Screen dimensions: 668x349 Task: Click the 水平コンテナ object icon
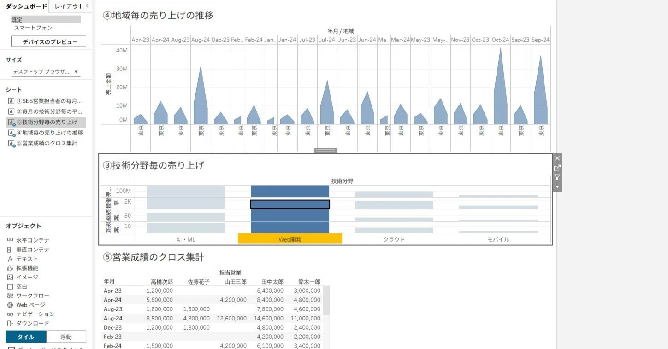point(10,240)
